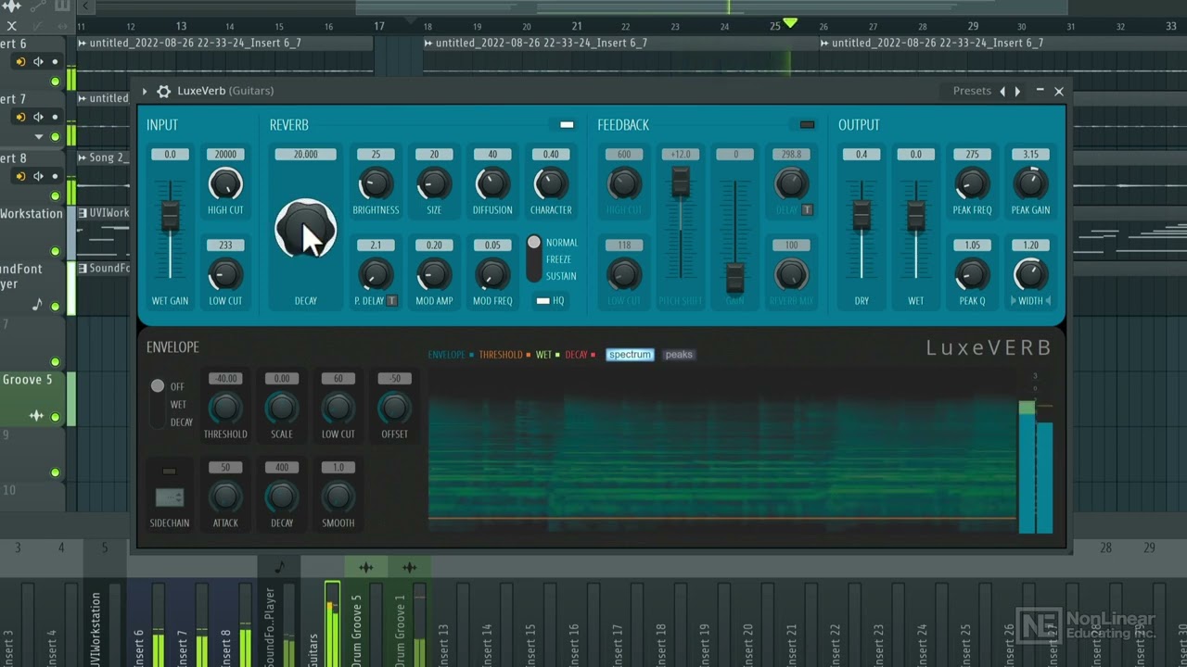Click reverb decay value field 20.000
The image size is (1187, 667).
coord(305,155)
